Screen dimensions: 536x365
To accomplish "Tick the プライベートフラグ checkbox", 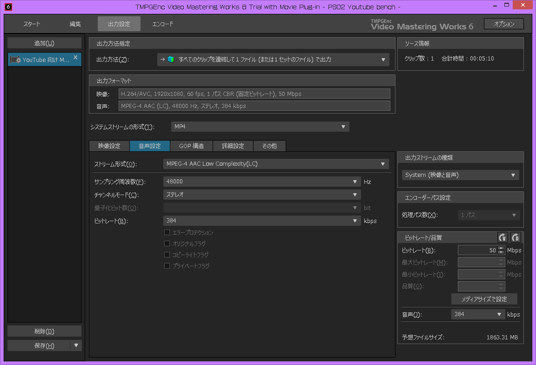I will point(167,266).
